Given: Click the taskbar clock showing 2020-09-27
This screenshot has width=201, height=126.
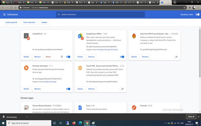Looking at the screenshot, I should (189, 123).
